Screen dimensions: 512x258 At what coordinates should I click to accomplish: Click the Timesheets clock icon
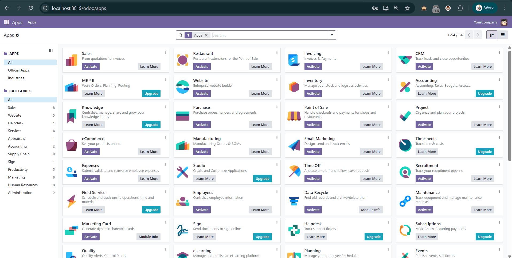coord(405,145)
